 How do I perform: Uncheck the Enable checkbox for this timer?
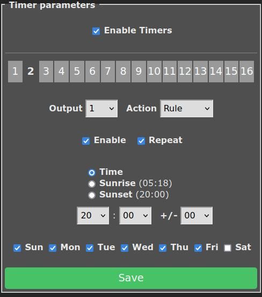(x=86, y=141)
